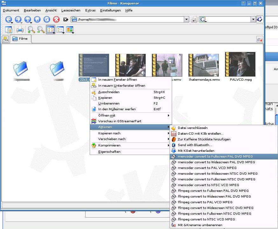Choose In neuem Fenster öffnen

tap(131, 80)
